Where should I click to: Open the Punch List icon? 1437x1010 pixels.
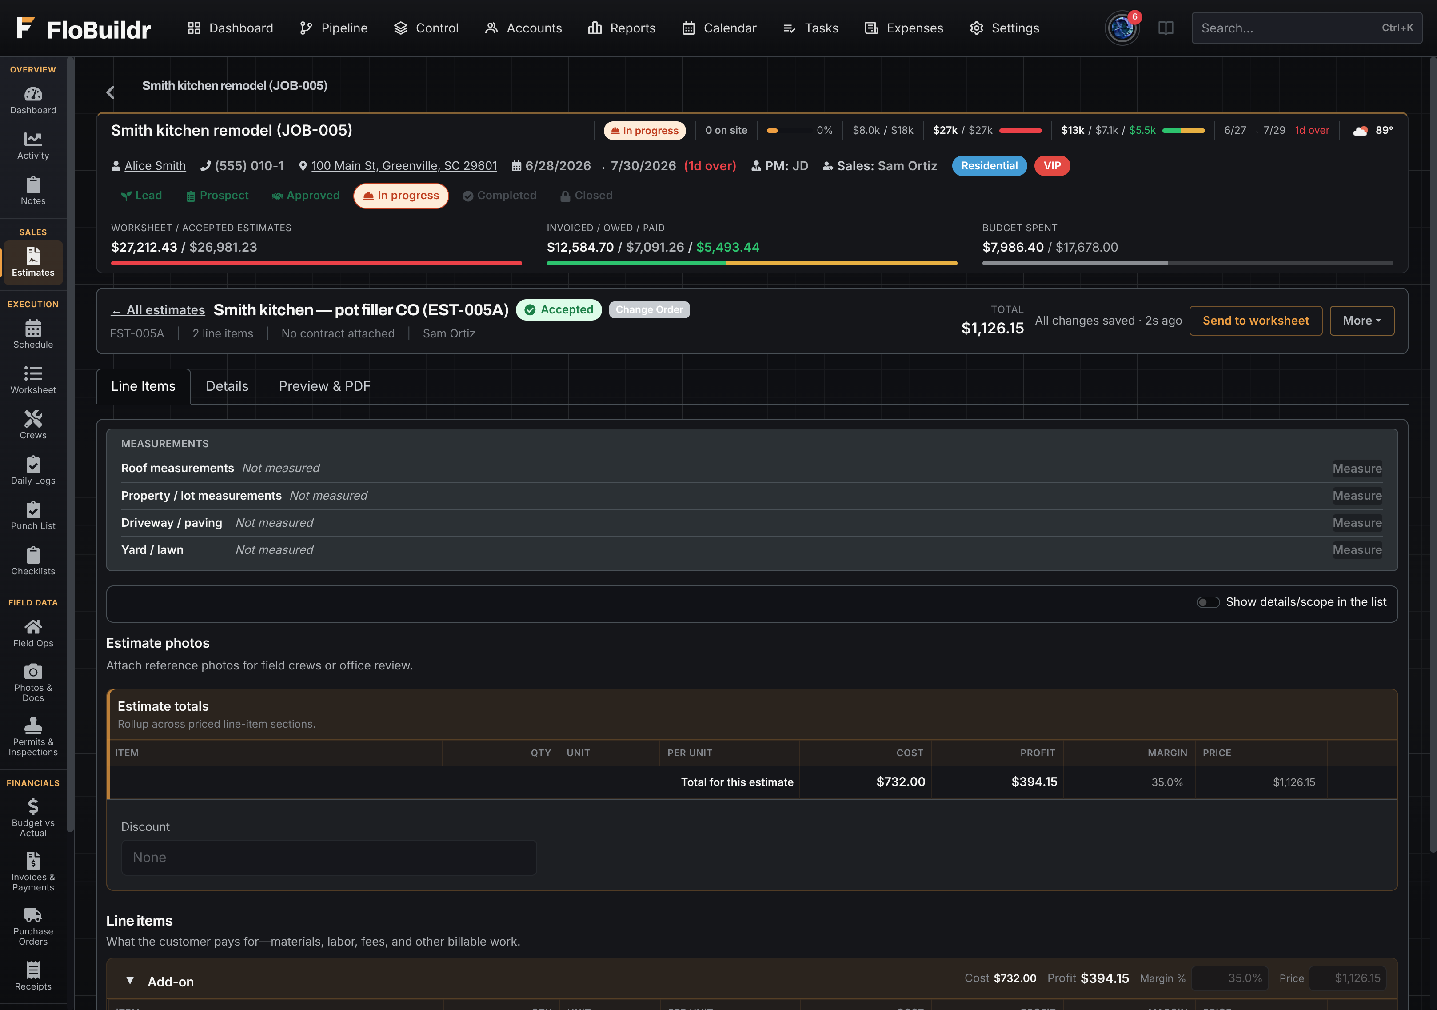click(x=33, y=510)
